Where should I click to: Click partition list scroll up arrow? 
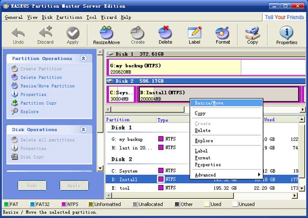click(x=301, y=119)
